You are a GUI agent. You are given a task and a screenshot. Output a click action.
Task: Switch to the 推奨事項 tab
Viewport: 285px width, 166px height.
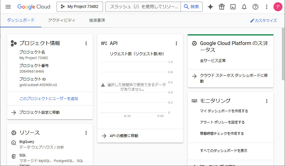click(x=97, y=20)
